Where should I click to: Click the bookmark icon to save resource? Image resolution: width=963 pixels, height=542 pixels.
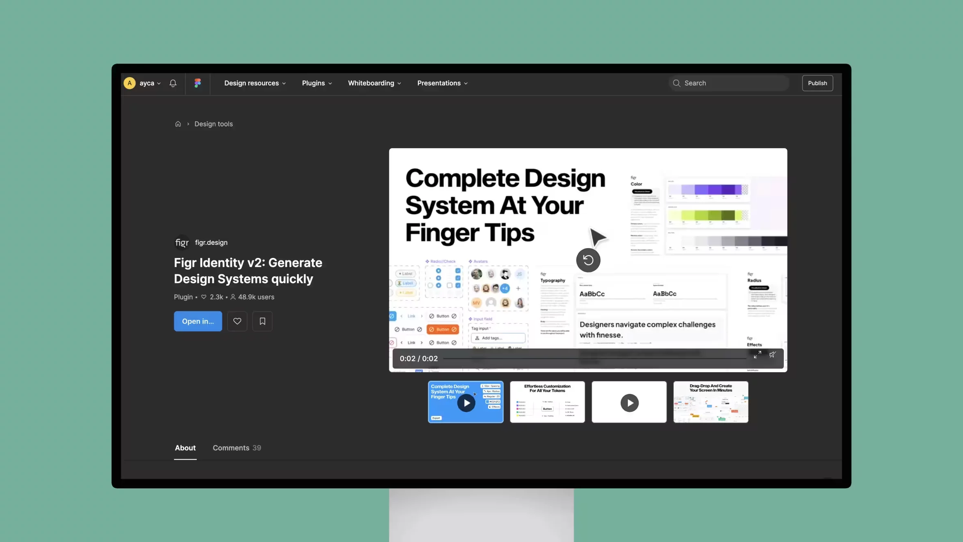[262, 321]
